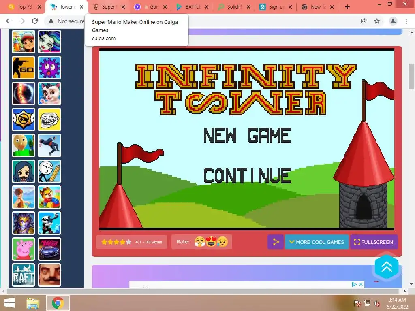
Task: Open the stickman with pencil game icon
Action: pos(49,171)
